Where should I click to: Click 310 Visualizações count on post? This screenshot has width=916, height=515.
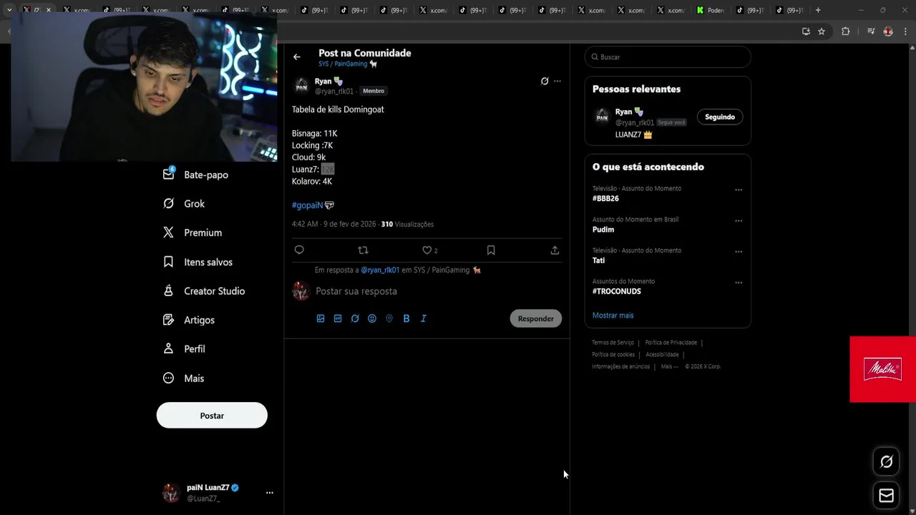(407, 224)
